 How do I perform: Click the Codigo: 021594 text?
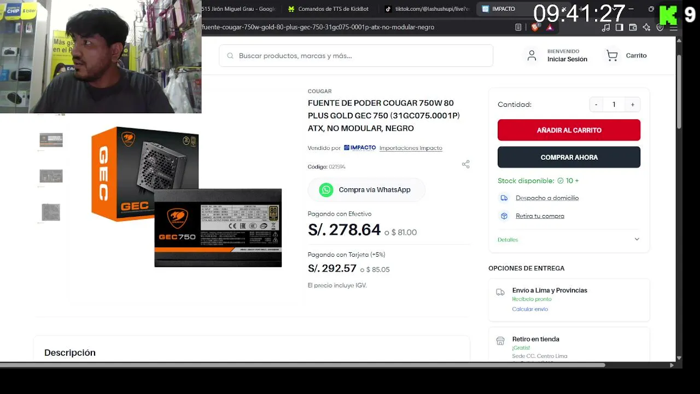pos(326,167)
